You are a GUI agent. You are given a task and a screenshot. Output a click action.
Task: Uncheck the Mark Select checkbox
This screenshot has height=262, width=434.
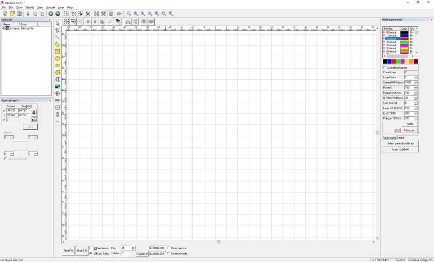91,253
